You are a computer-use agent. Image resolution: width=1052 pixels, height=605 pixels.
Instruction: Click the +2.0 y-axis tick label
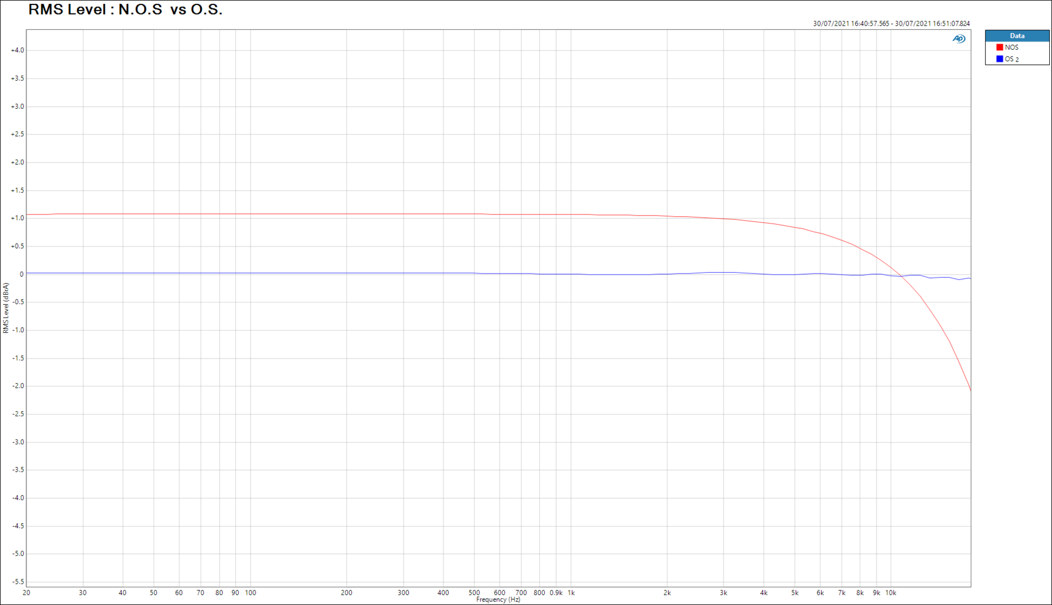(17, 162)
